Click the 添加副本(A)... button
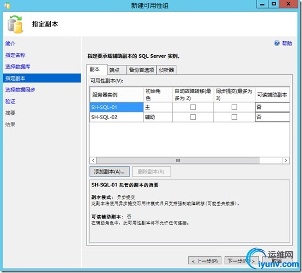 tap(109, 172)
